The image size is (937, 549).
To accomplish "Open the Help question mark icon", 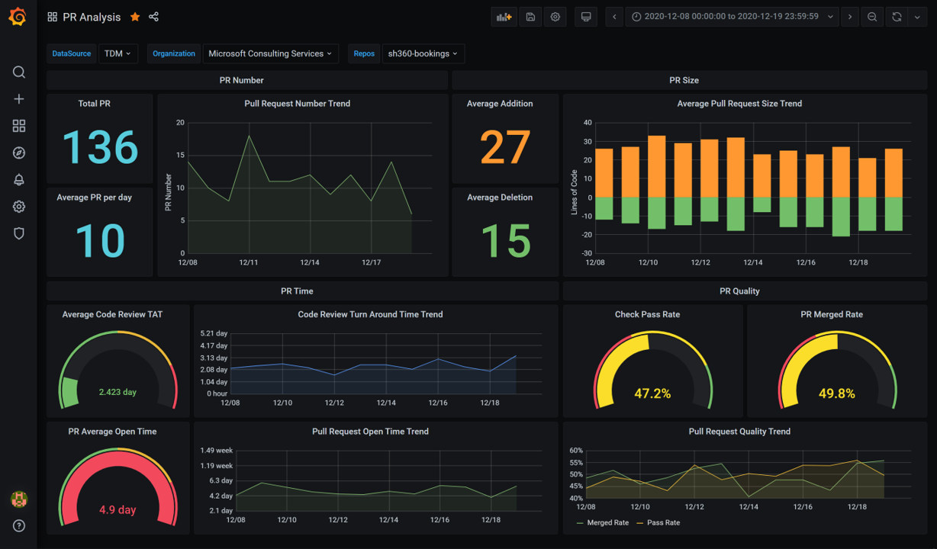I will coord(19,525).
